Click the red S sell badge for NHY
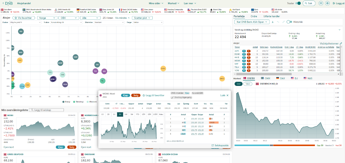This screenshot has height=163, width=345. pyautogui.click(x=249, y=64)
